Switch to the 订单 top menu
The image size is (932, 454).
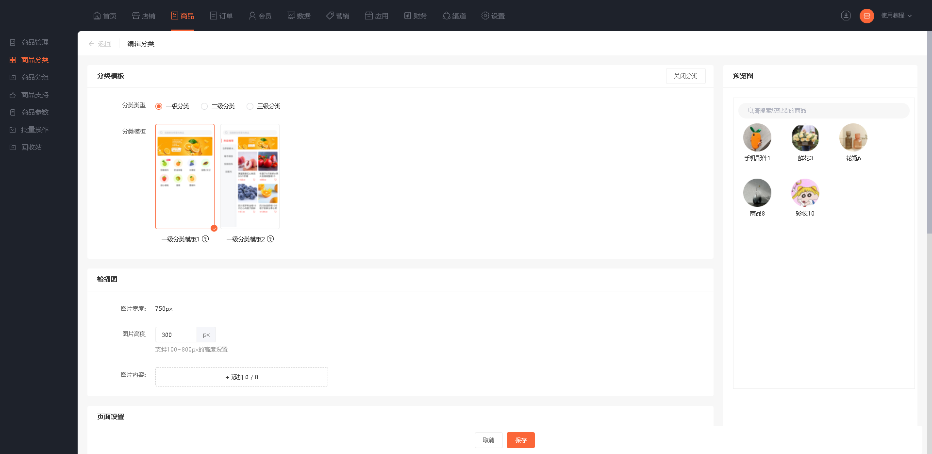tap(221, 16)
